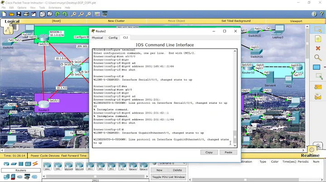The height and width of the screenshot is (182, 326).
Task: Choose the Select tool in right toolbar
Action: coord(318,30)
